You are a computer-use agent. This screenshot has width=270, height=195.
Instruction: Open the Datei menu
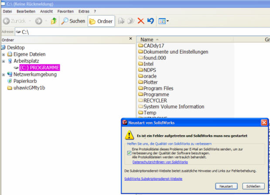(x=7, y=11)
